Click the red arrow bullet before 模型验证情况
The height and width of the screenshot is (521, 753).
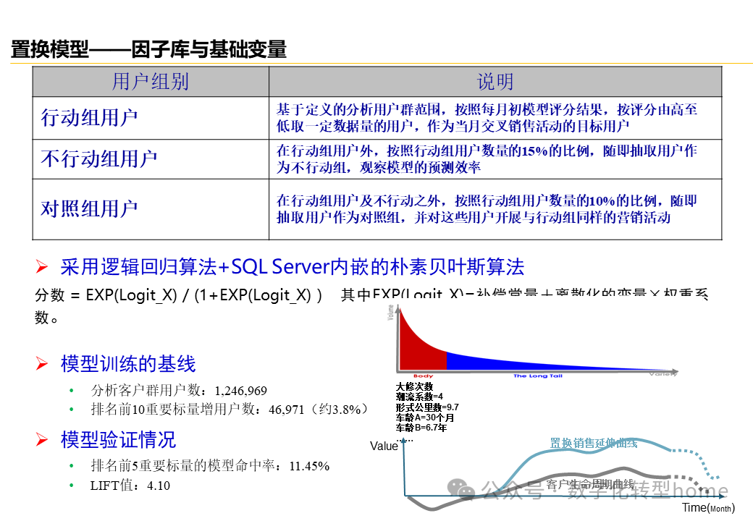42,440
